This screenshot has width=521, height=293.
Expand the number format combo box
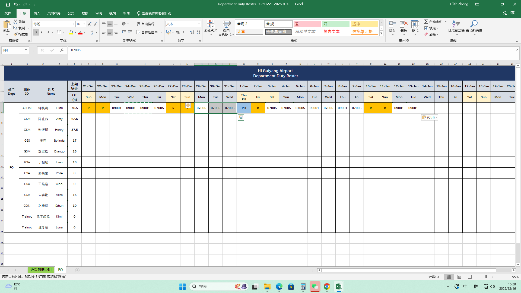(x=199, y=24)
